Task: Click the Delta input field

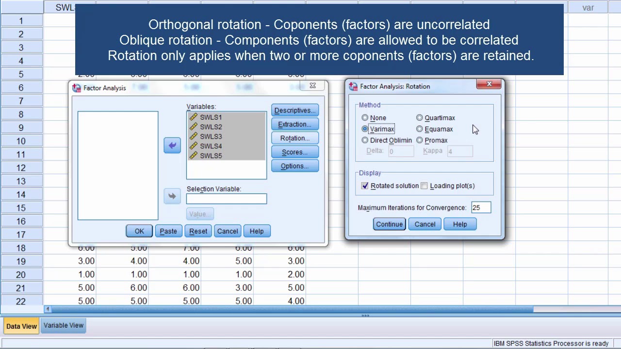Action: click(x=400, y=151)
